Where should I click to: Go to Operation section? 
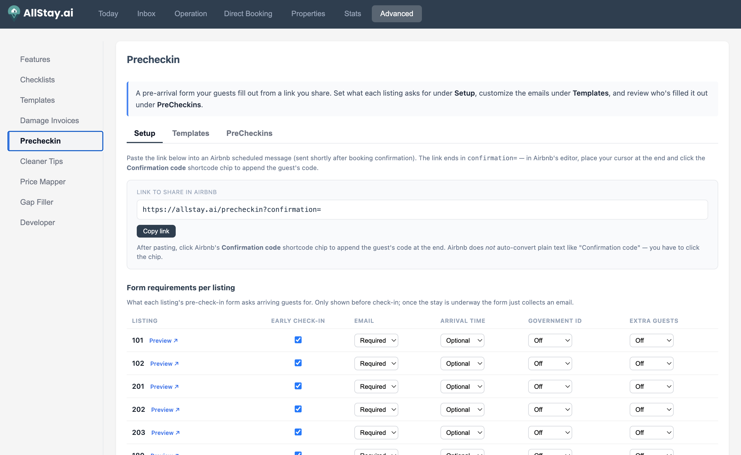click(x=191, y=14)
